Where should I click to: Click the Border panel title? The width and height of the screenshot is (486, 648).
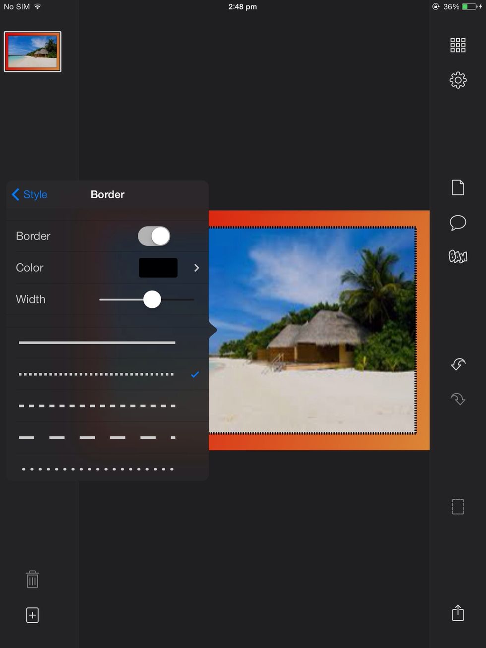click(x=107, y=194)
